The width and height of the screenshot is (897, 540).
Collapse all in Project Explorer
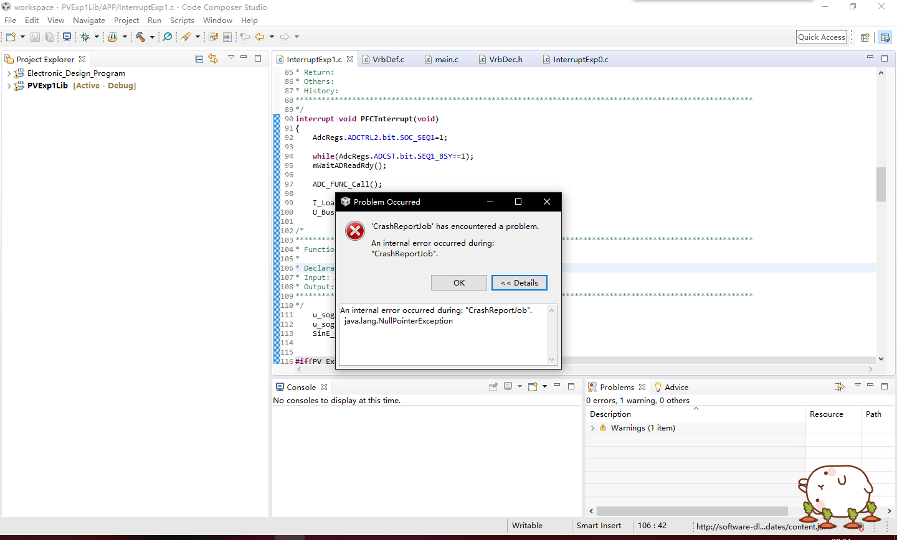click(x=199, y=59)
